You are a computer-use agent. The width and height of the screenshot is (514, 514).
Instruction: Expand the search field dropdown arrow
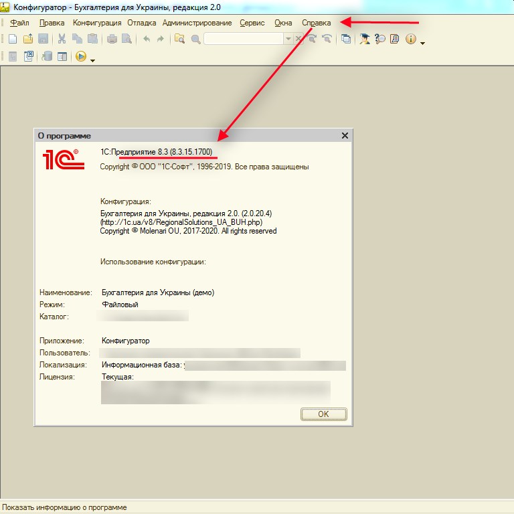tap(288, 39)
